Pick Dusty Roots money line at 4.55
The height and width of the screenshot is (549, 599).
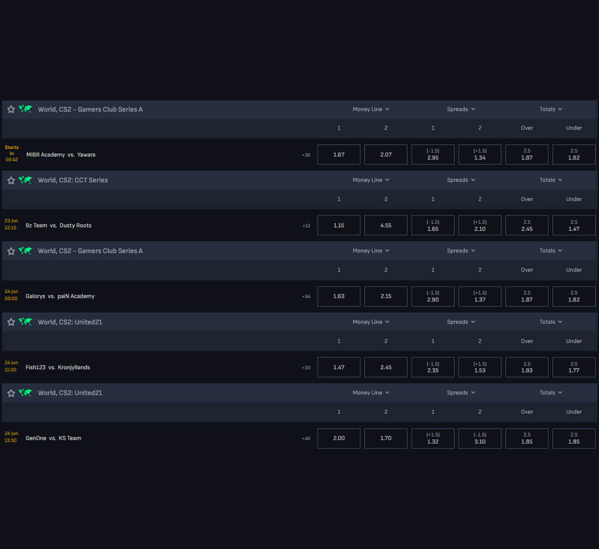click(386, 225)
